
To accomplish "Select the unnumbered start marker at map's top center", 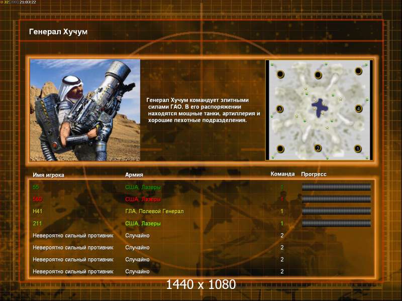I will (x=318, y=75).
